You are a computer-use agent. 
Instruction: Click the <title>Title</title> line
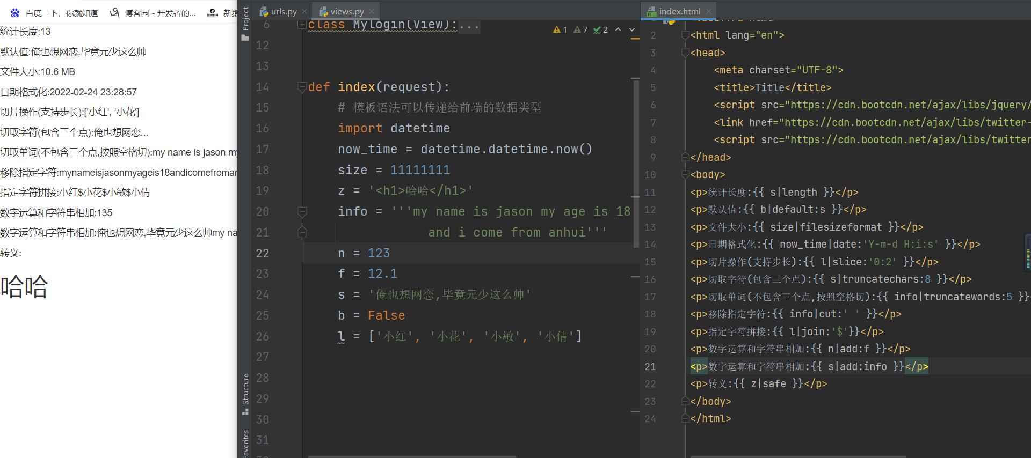coord(773,87)
